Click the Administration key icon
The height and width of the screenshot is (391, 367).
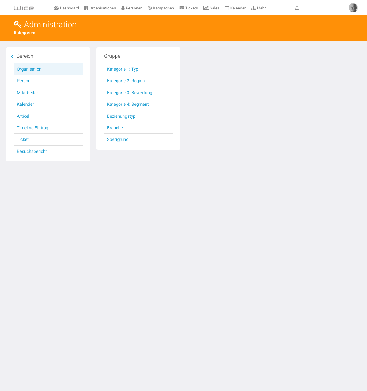[x=17, y=24]
